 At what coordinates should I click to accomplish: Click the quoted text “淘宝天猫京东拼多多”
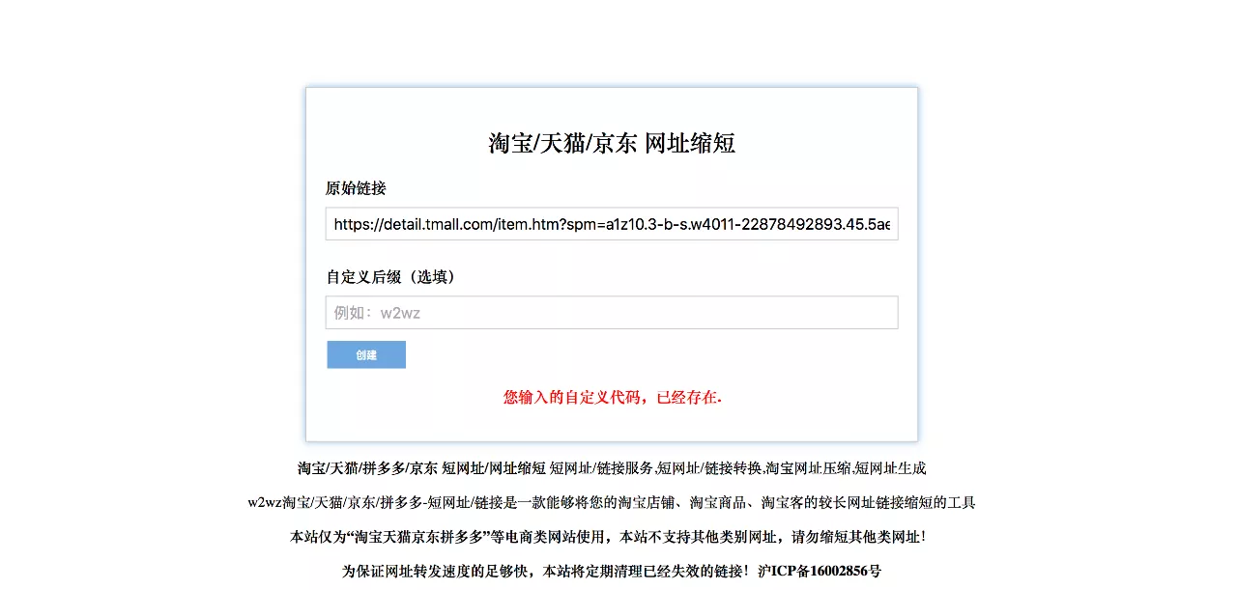[x=417, y=537]
